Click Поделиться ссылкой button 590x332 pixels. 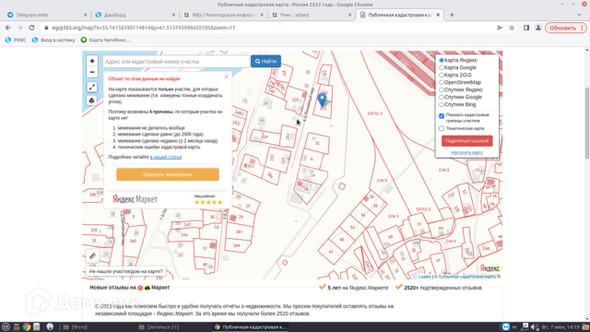[467, 141]
